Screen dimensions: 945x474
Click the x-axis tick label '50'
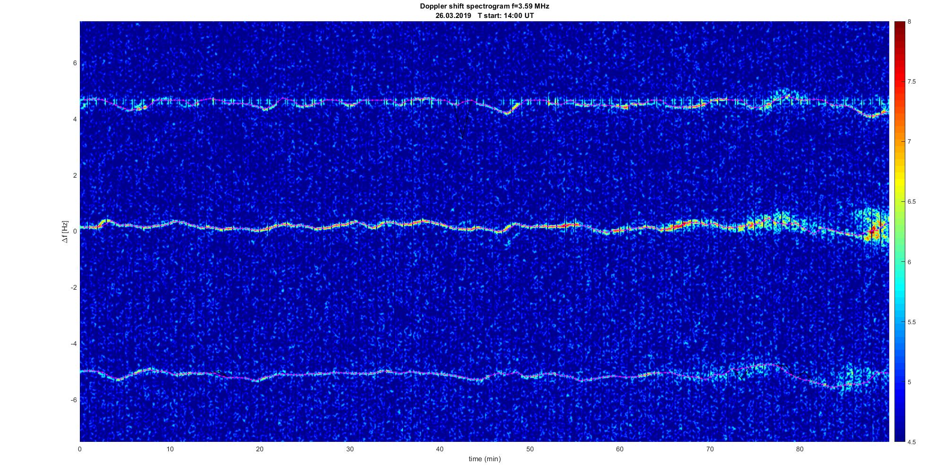point(530,448)
